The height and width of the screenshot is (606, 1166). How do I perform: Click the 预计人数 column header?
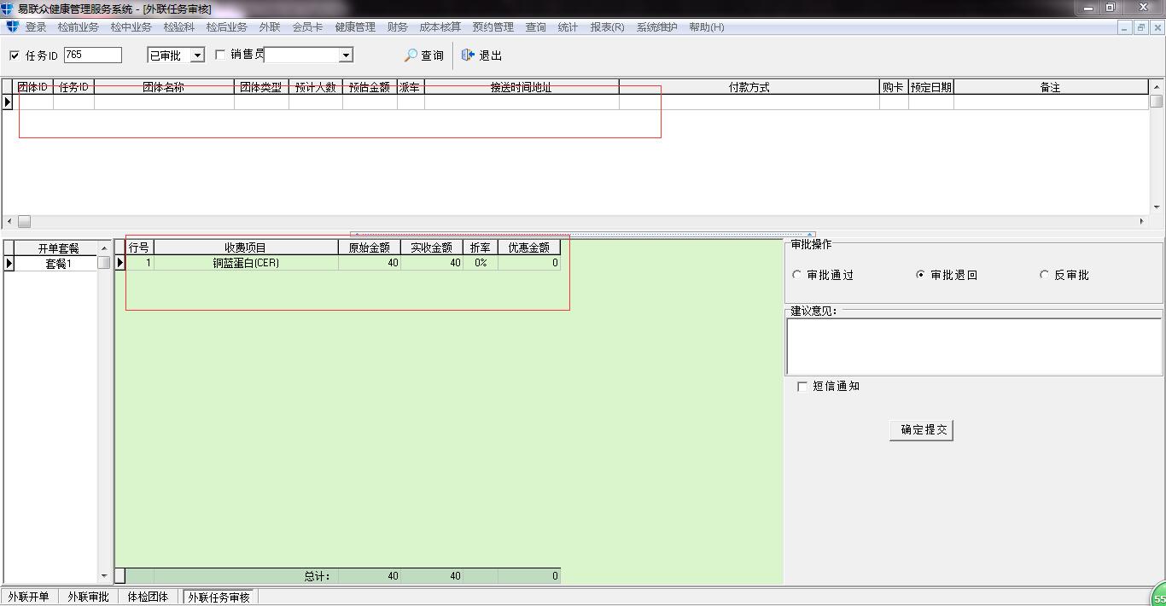(x=316, y=87)
